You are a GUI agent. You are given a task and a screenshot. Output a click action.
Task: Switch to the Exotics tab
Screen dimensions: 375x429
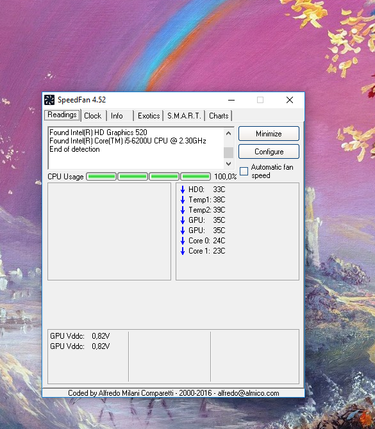(x=149, y=116)
